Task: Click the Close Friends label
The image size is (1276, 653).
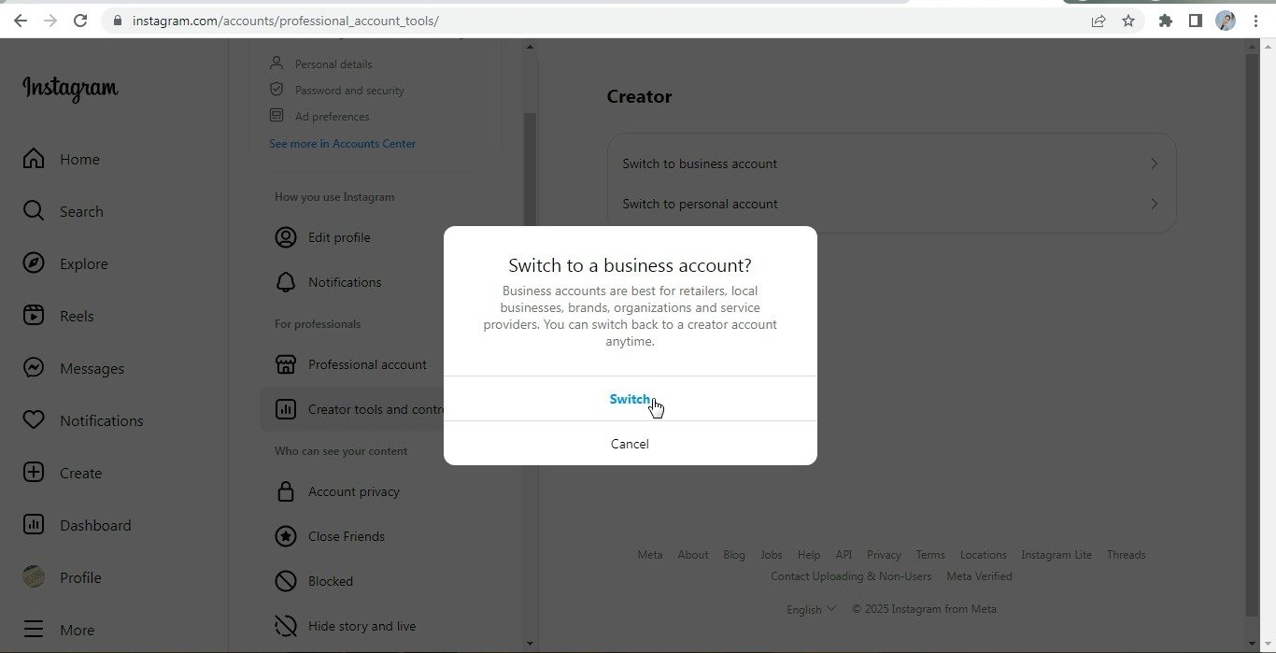Action: pyautogui.click(x=347, y=536)
